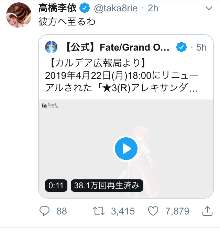Retweet the tweet with 3,415 retweets
This screenshot has width=220, height=231.
[99, 211]
